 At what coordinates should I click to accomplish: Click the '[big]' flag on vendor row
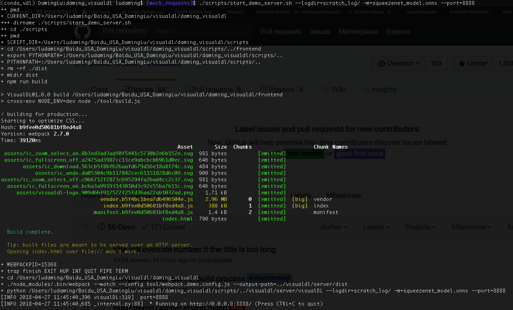click(x=300, y=199)
